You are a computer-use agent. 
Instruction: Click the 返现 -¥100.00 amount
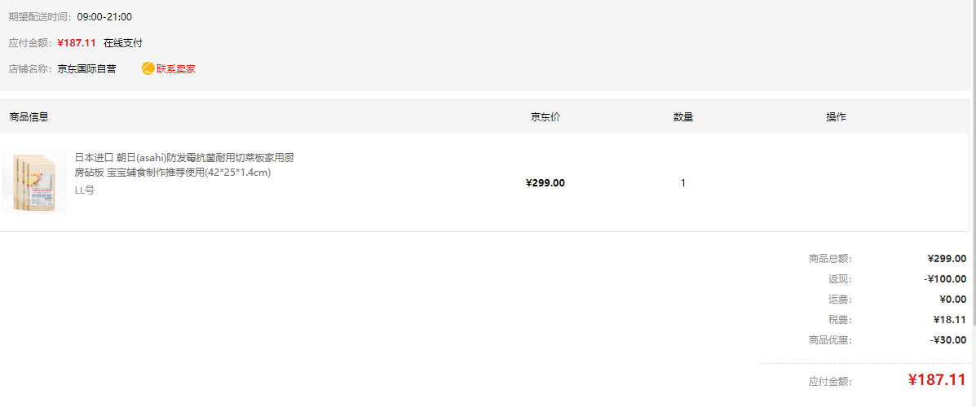pos(946,279)
